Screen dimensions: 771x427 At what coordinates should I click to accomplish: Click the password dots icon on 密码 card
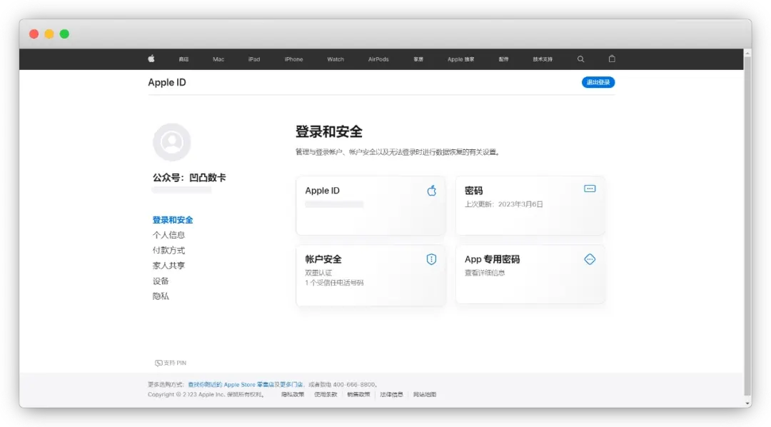click(x=590, y=189)
